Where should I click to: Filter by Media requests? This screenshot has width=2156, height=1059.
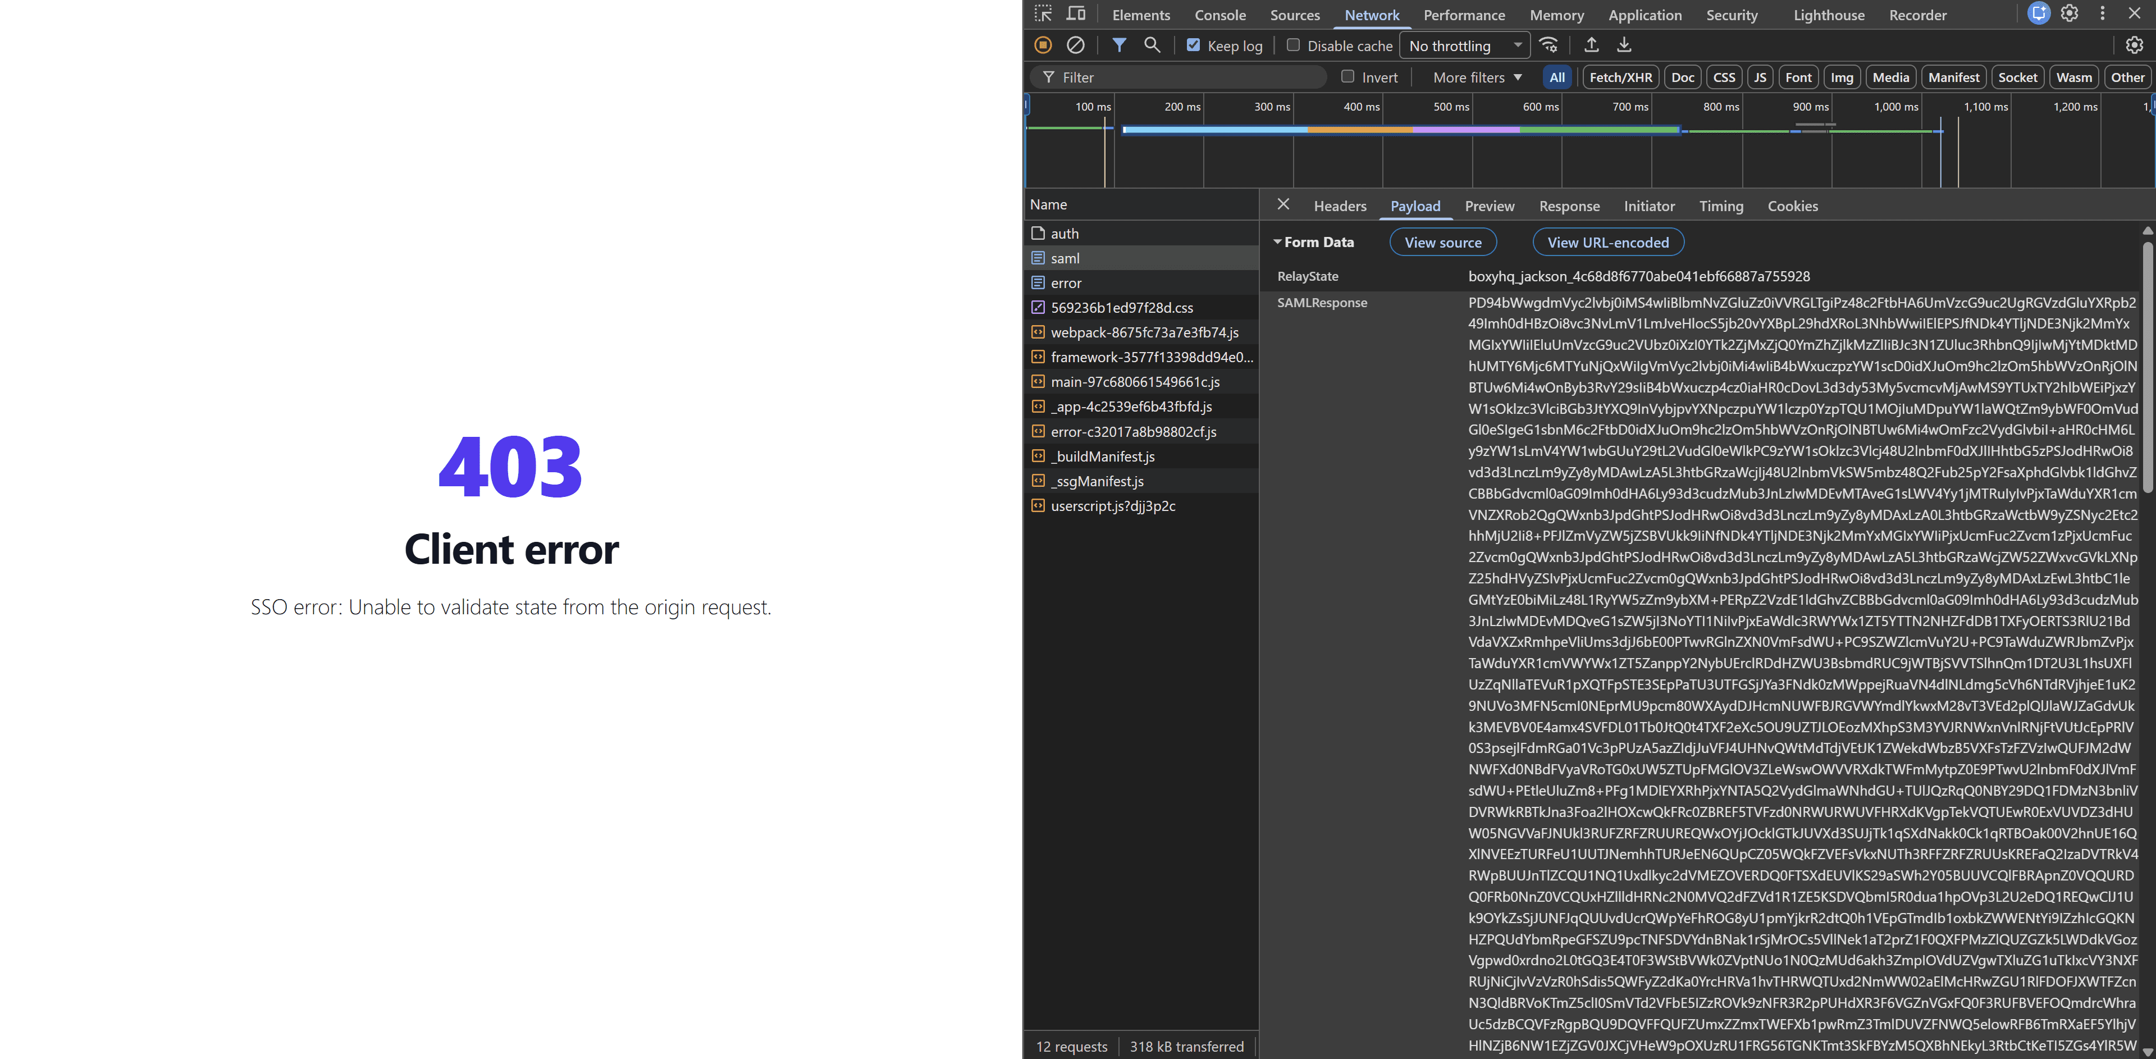[1890, 77]
